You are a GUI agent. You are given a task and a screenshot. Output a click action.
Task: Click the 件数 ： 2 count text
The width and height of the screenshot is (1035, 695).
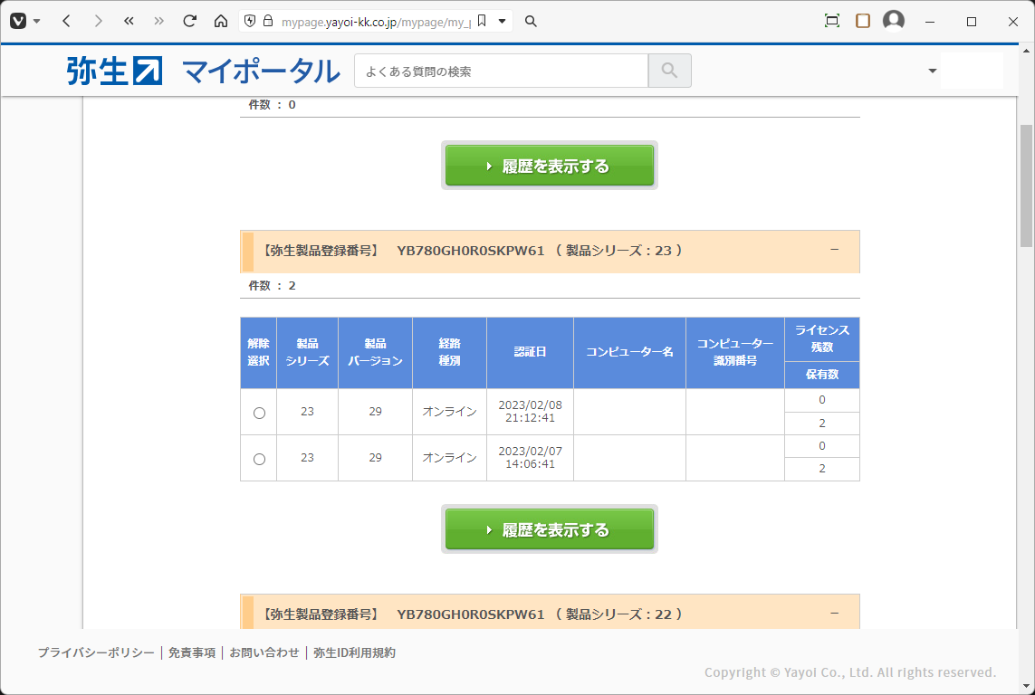(x=272, y=286)
